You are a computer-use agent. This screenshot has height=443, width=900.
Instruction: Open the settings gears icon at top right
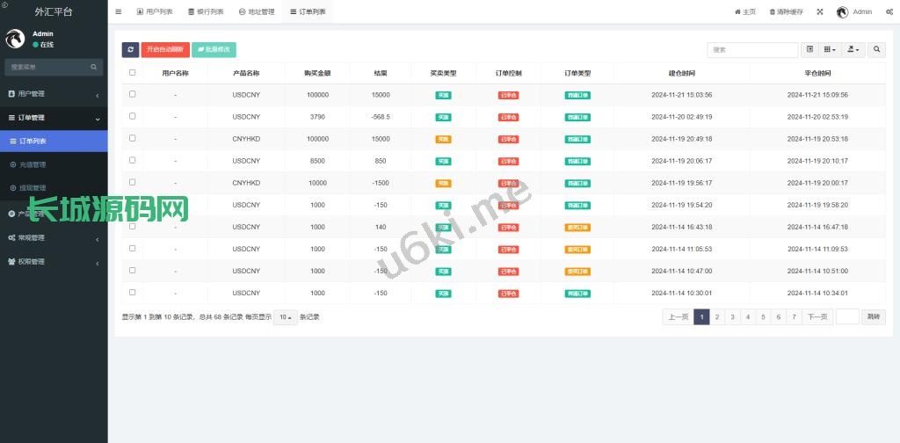(x=889, y=12)
